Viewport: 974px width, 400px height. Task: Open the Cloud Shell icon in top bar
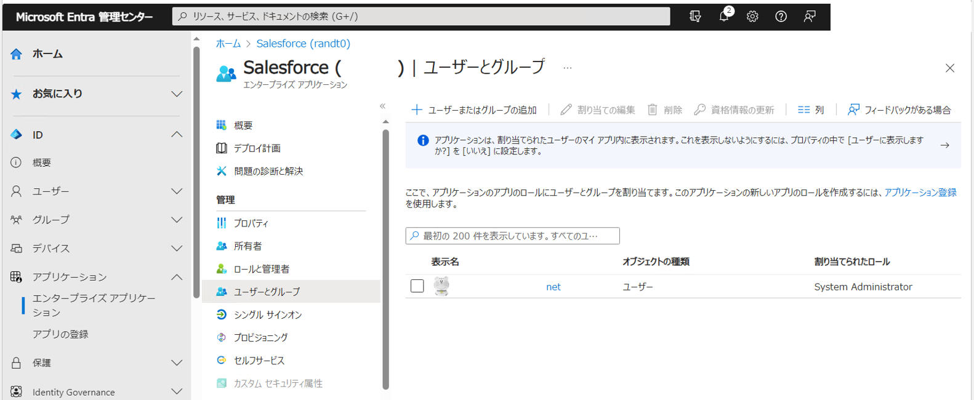click(695, 17)
